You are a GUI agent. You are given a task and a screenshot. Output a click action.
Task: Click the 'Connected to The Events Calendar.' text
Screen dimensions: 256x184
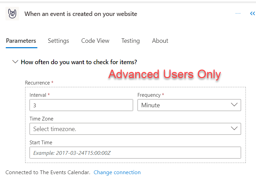coord(48,172)
